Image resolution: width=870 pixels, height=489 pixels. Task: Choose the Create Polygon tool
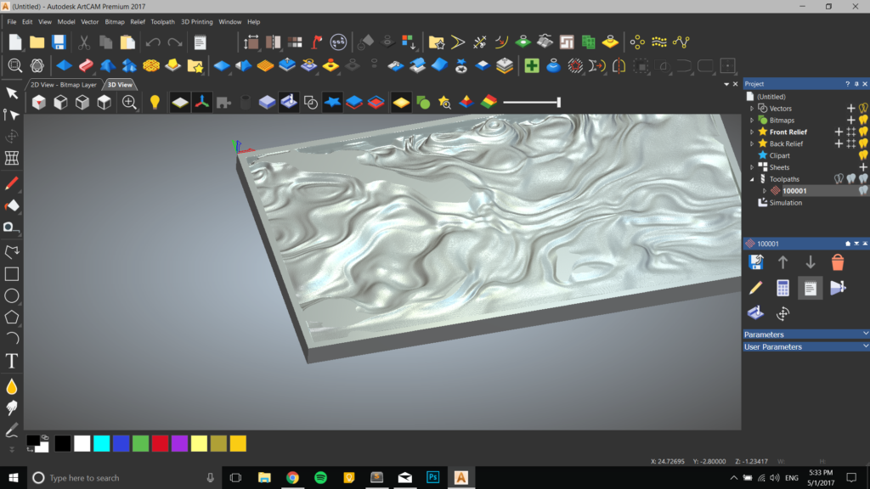point(12,318)
